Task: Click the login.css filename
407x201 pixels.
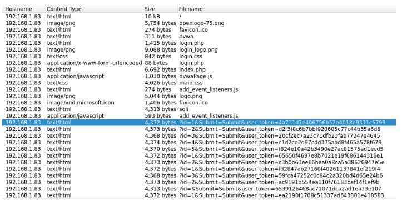Action: pyautogui.click(x=191, y=56)
